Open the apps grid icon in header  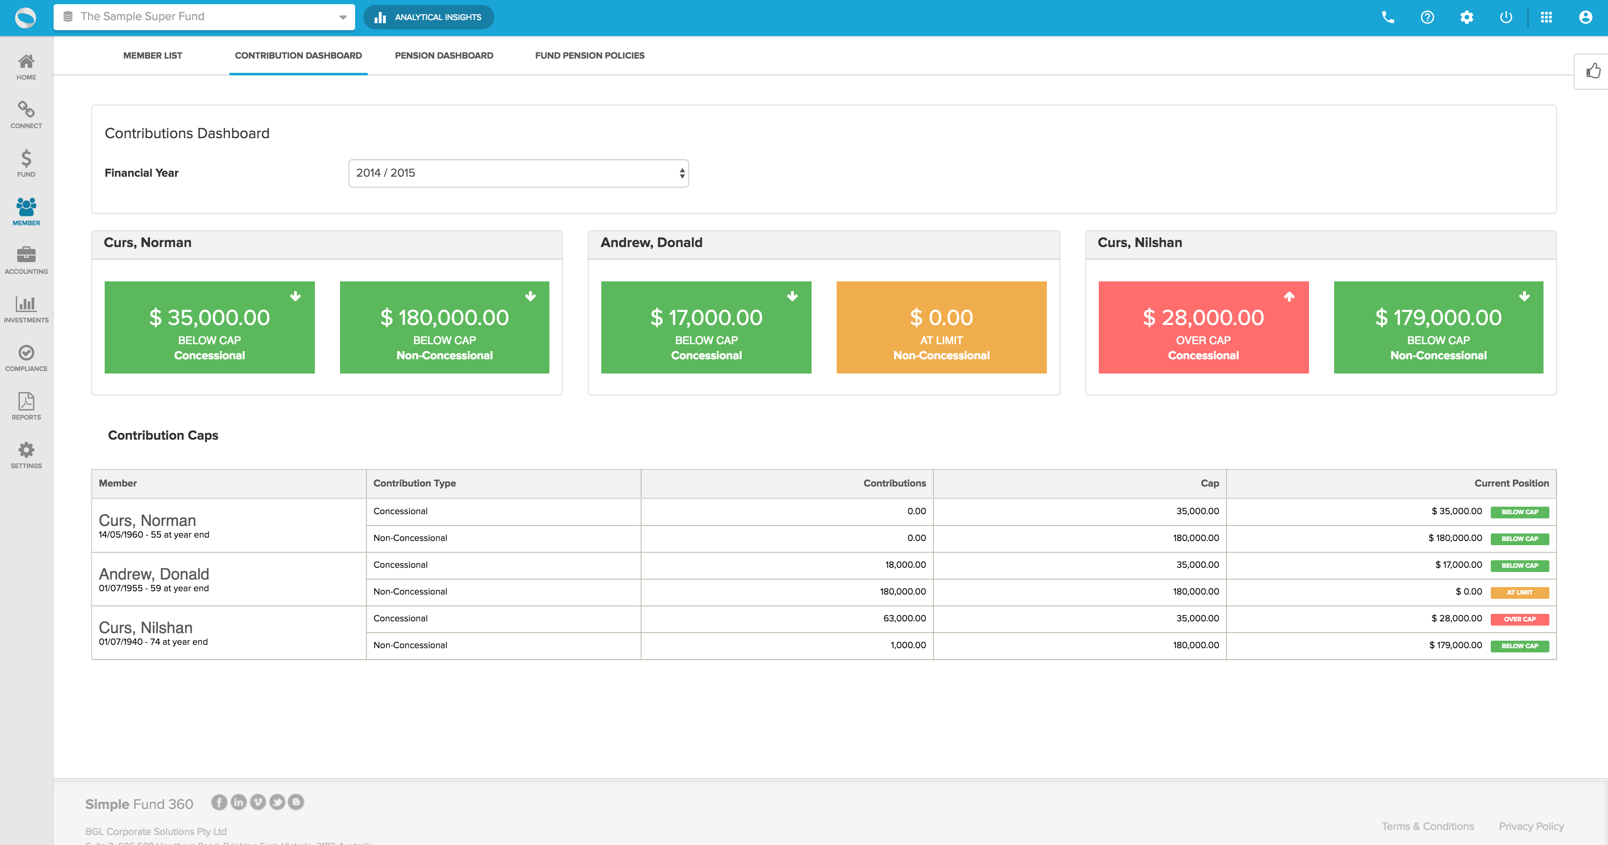click(1546, 18)
